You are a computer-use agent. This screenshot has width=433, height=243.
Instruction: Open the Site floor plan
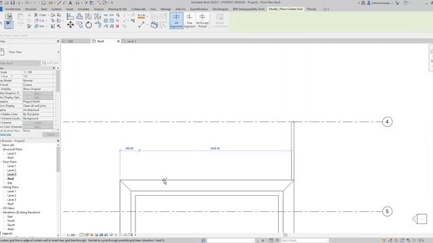click(9, 183)
